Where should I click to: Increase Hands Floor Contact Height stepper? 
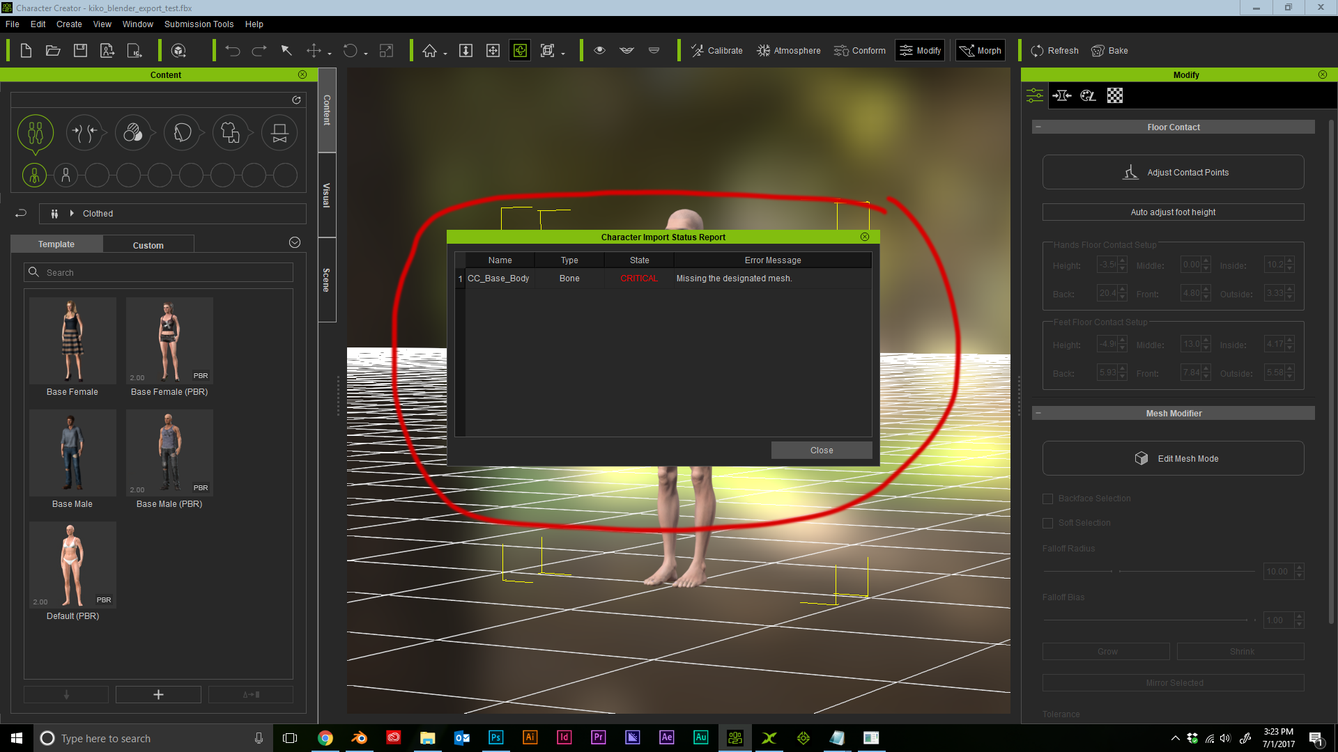1122,261
